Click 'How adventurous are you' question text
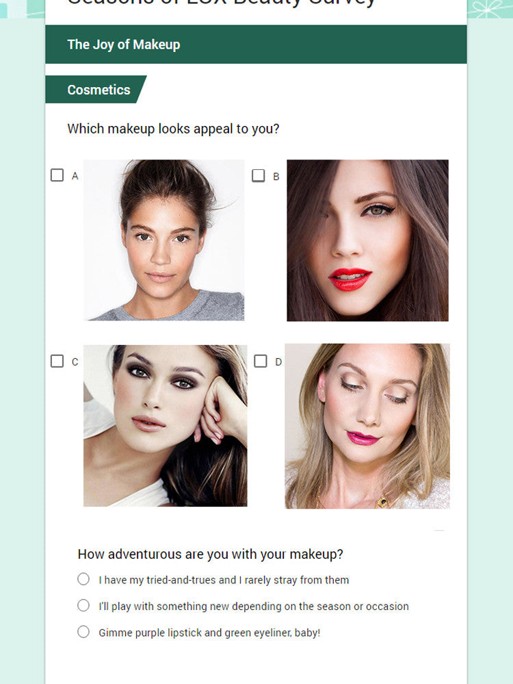 point(211,555)
